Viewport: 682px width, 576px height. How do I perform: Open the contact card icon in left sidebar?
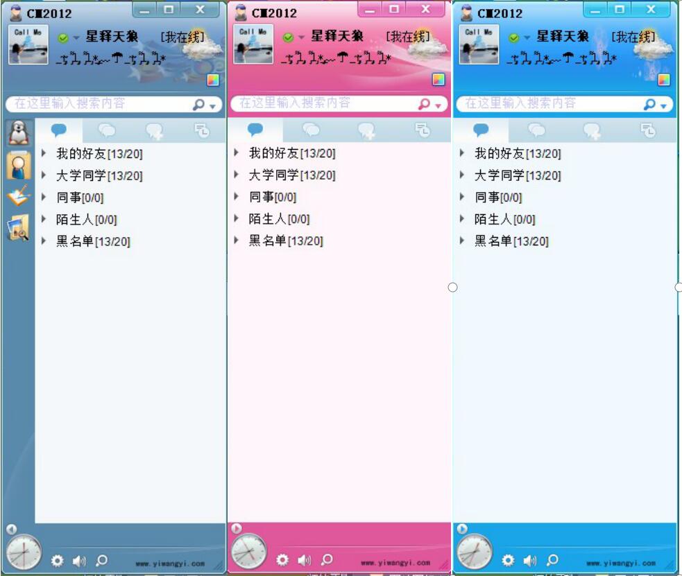click(19, 165)
